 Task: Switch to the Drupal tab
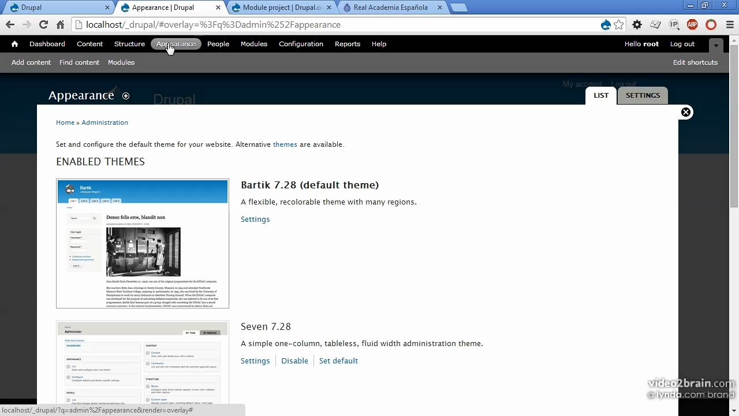tap(58, 8)
